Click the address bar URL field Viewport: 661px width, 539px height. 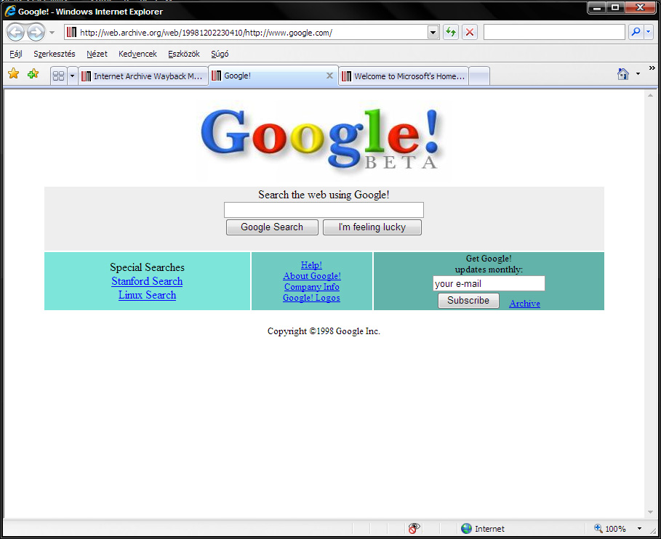pos(252,33)
